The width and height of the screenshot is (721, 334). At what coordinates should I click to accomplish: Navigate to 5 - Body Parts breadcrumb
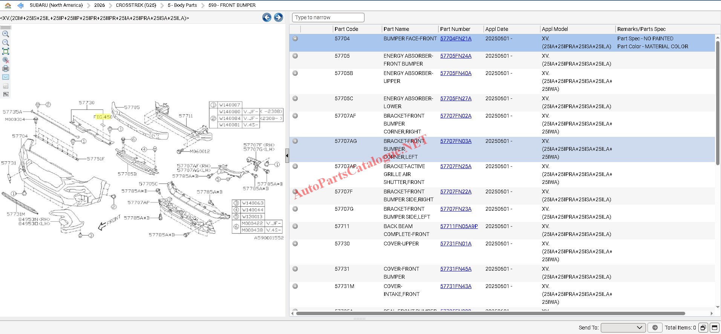pos(182,5)
